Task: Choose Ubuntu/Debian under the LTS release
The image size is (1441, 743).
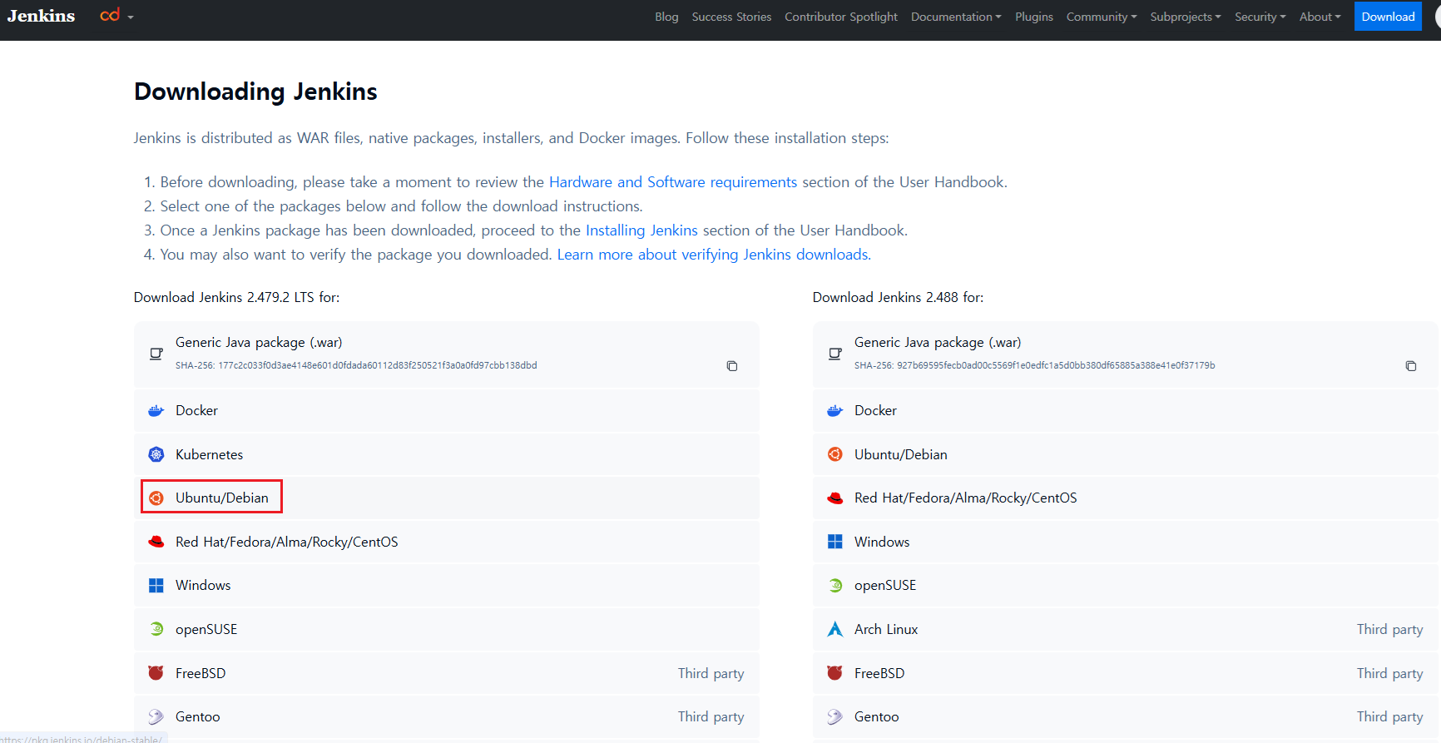Action: [447, 498]
